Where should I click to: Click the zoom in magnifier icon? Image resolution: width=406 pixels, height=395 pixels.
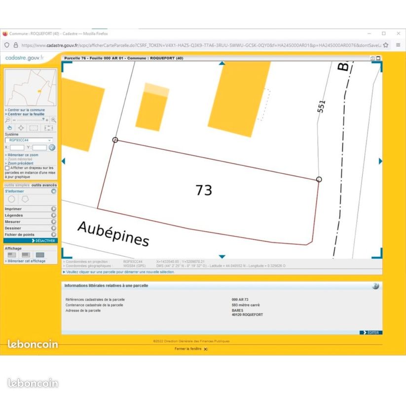(x=53, y=120)
